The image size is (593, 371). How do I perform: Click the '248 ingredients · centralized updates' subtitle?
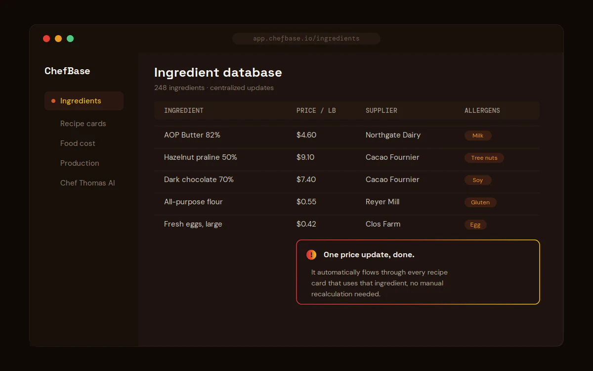[214, 88]
